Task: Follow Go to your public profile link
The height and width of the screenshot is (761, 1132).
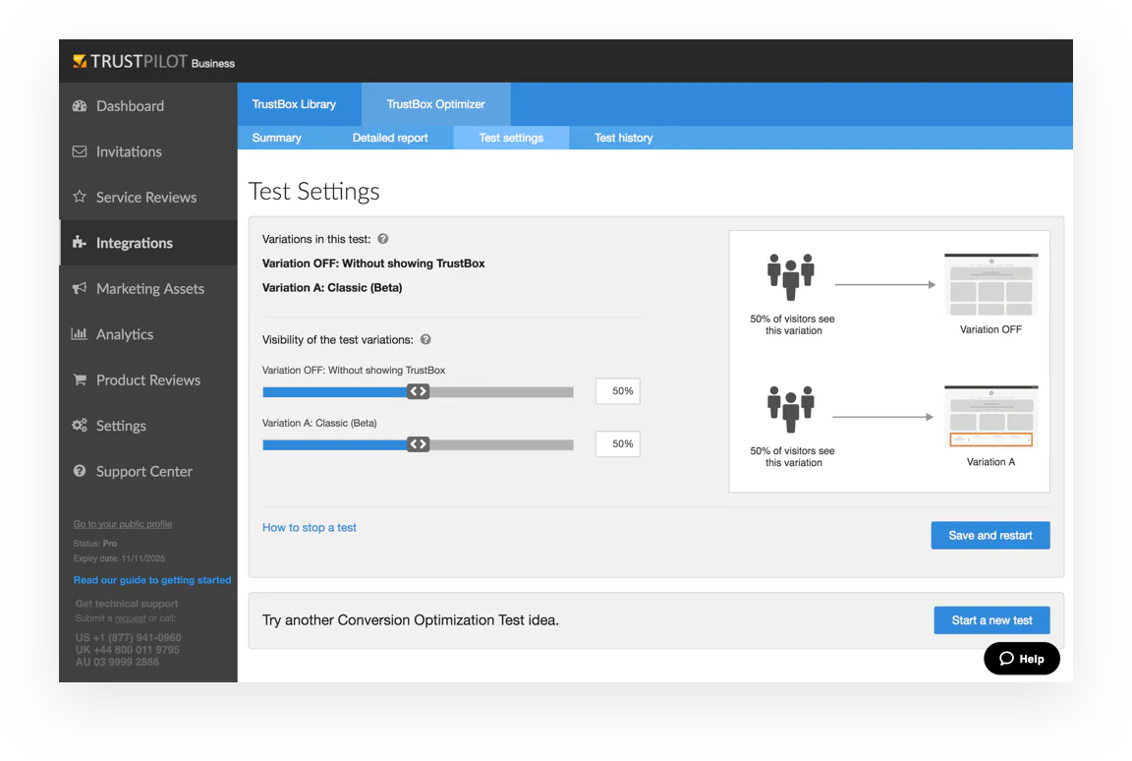Action: point(123,523)
